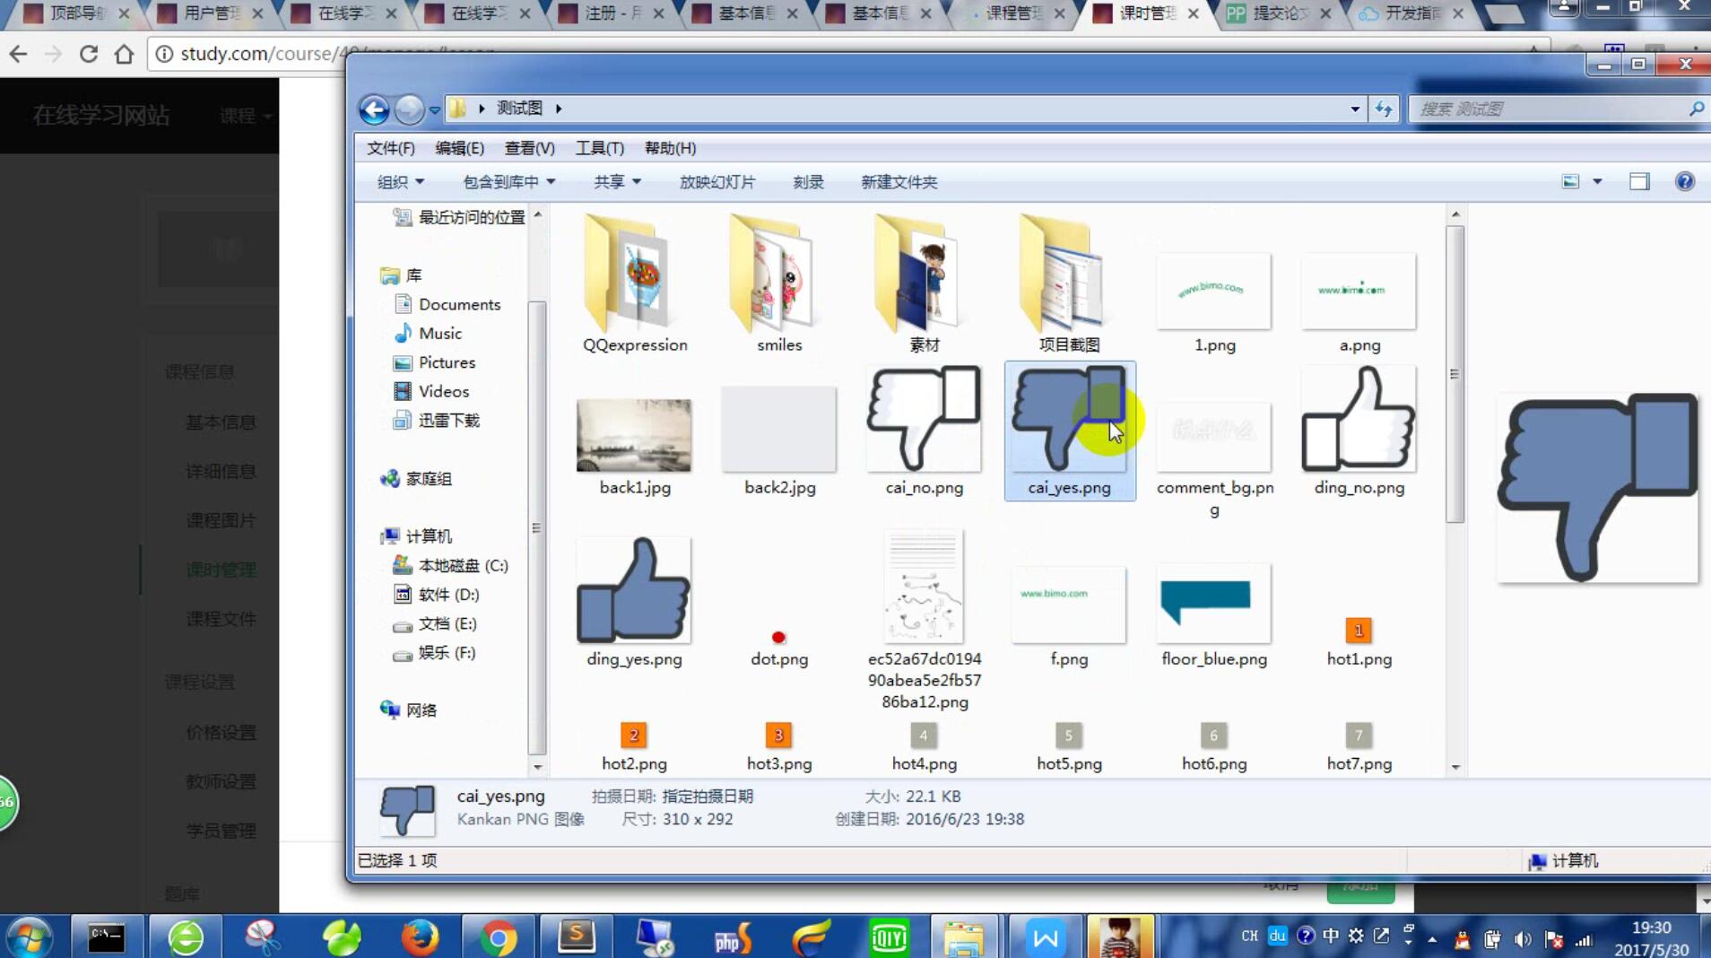This screenshot has width=1711, height=958.
Task: Open the 查看(V) menu
Action: (x=529, y=148)
